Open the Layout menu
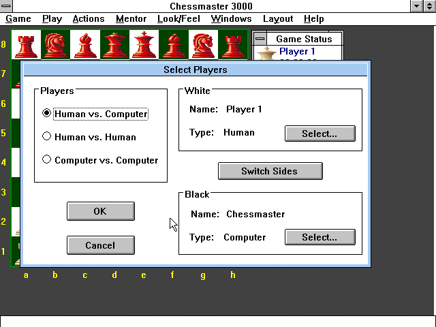 click(x=278, y=19)
